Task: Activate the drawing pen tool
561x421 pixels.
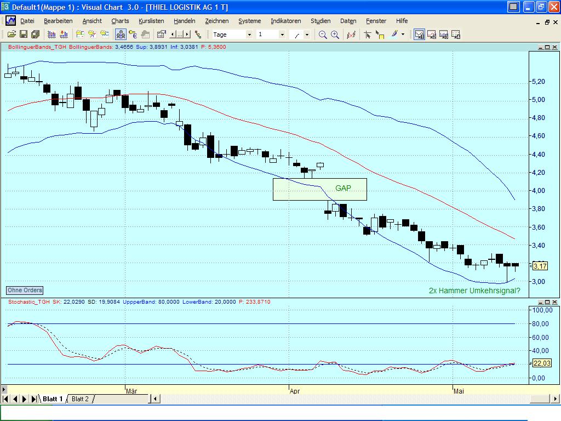Action: click(x=393, y=34)
